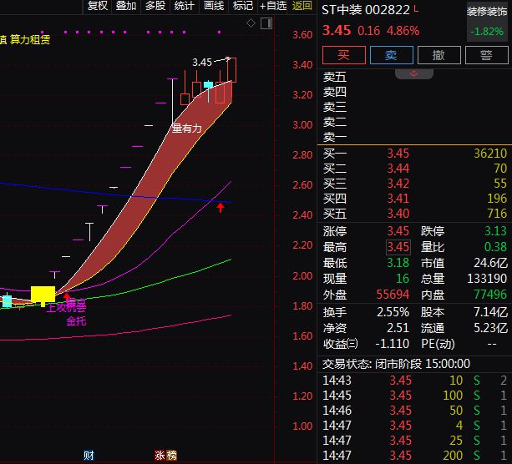Click the 净资 value 2.51
This screenshot has width=512, height=464.
point(398,328)
